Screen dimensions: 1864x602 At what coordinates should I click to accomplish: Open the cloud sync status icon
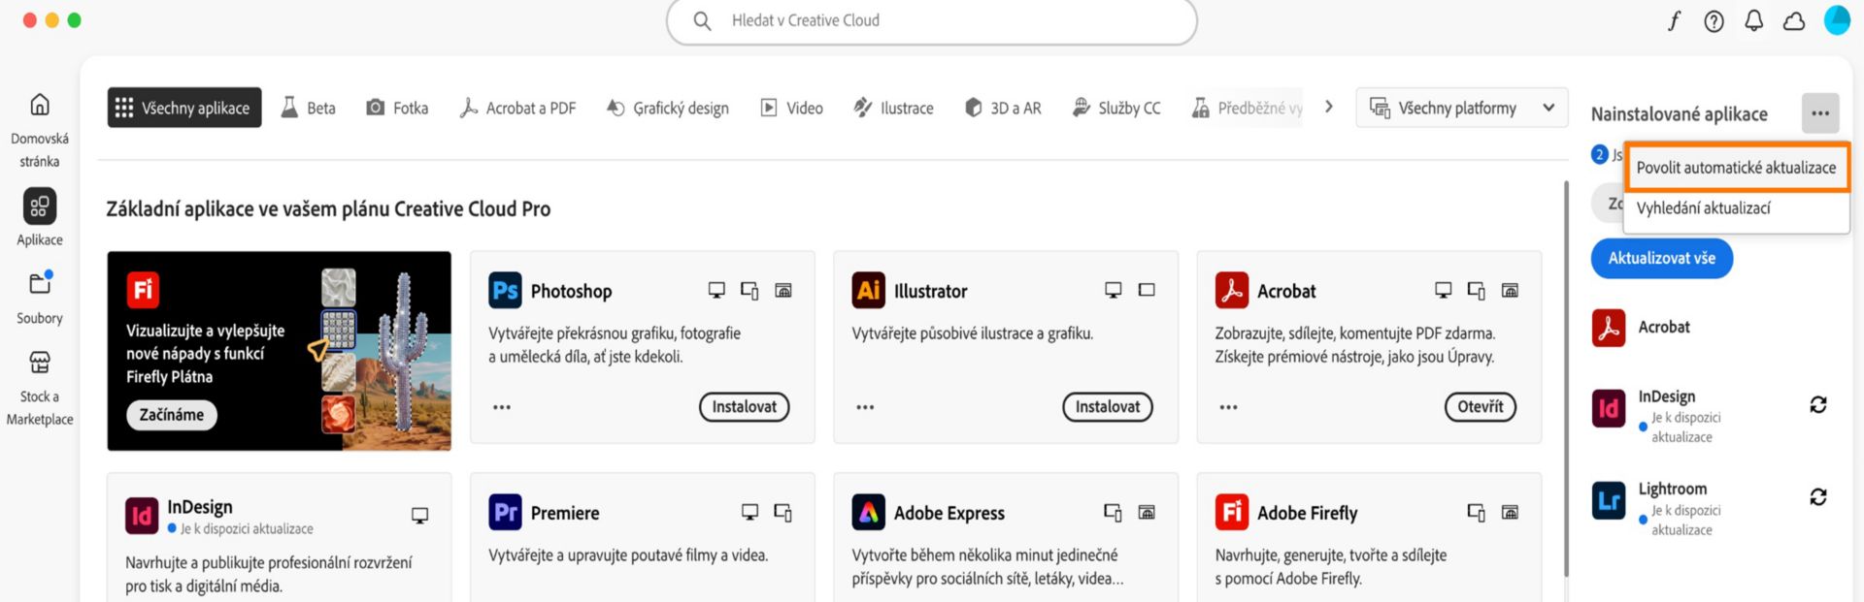pos(1794,20)
